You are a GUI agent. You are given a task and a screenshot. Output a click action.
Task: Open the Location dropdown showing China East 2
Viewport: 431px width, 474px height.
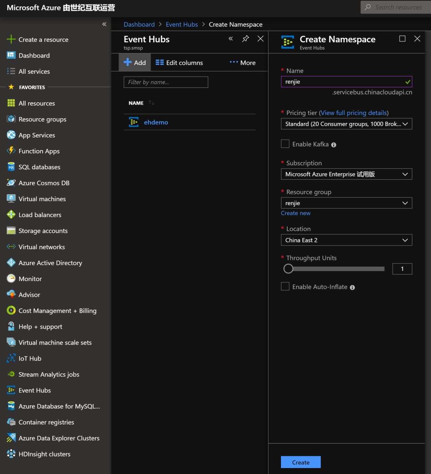pyautogui.click(x=346, y=240)
